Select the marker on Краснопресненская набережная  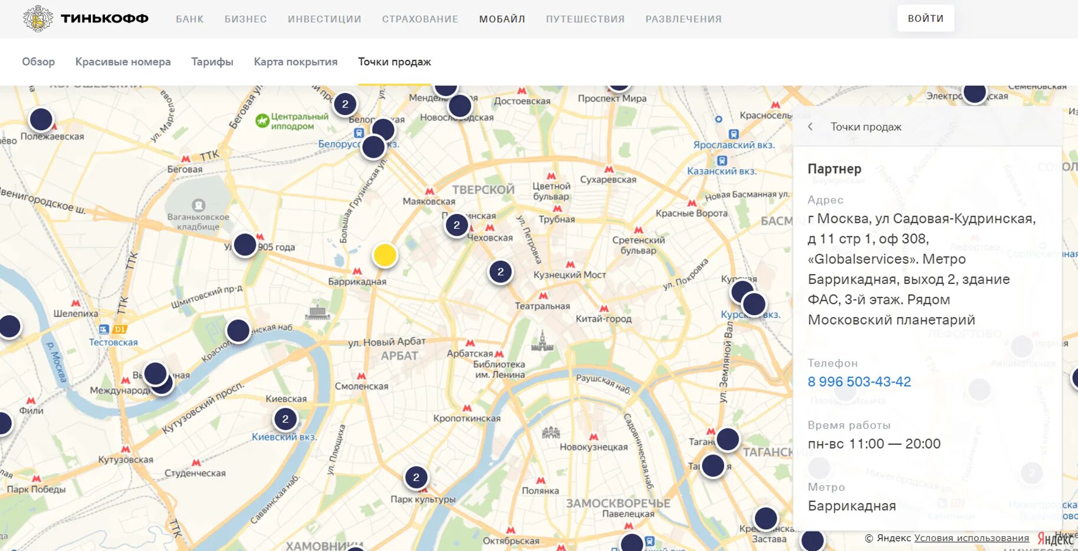[238, 331]
